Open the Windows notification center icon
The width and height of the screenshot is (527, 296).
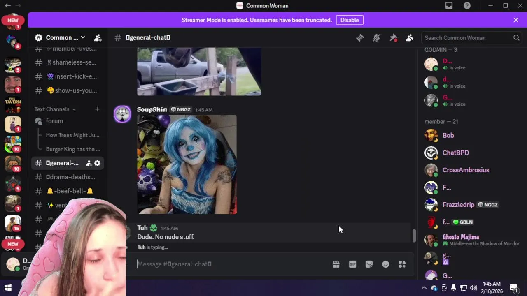click(x=513, y=288)
